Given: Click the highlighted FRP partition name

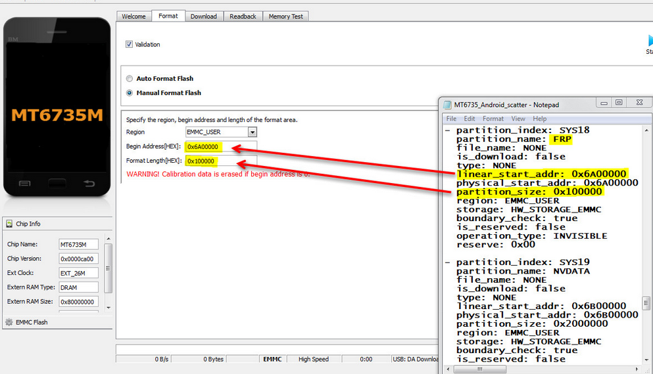Looking at the screenshot, I should point(562,139).
